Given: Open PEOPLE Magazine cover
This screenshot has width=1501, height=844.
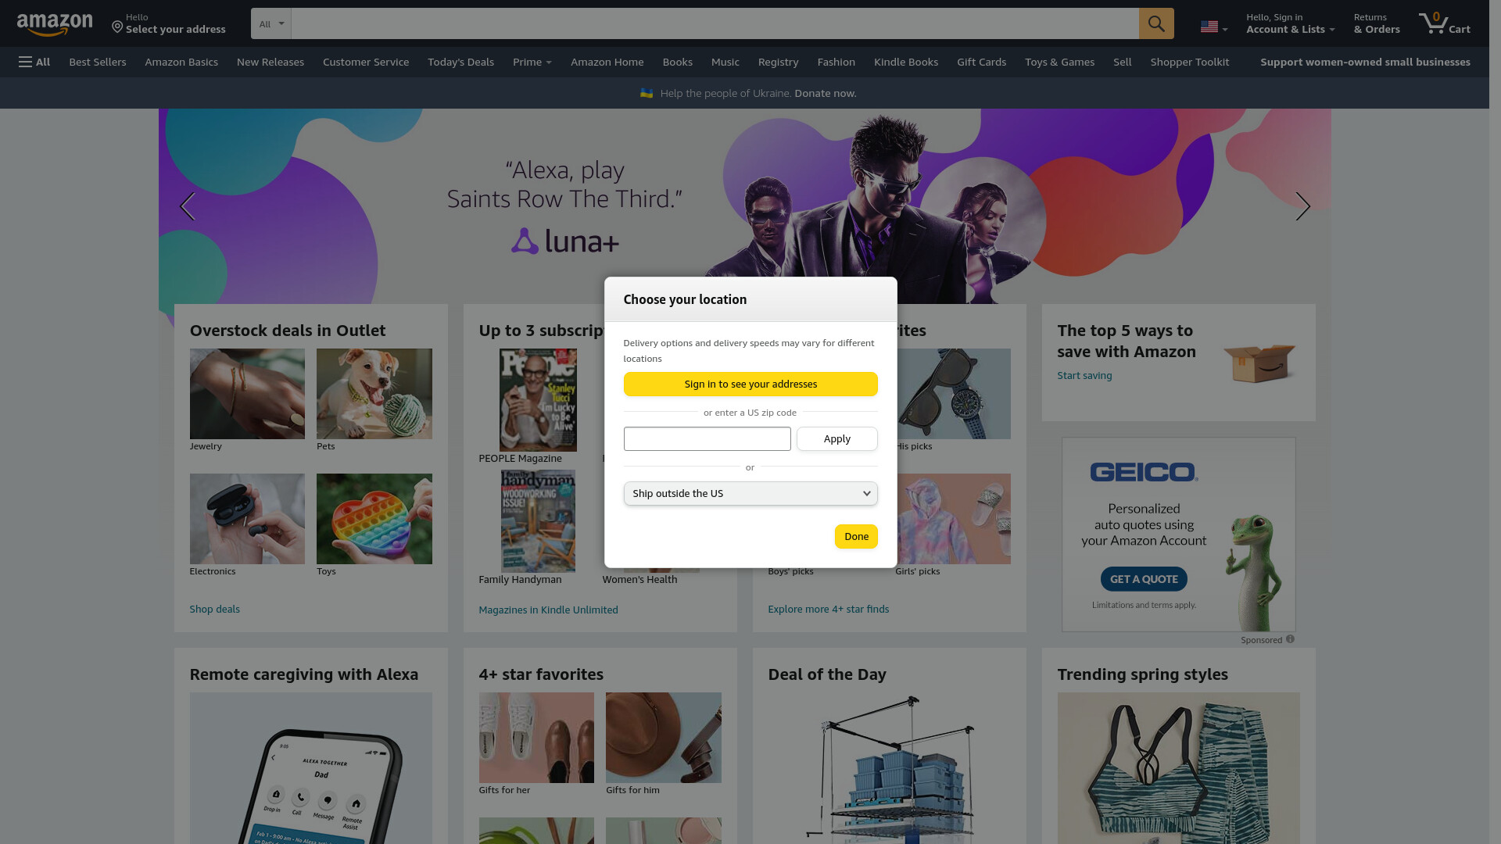Looking at the screenshot, I should 538,400.
